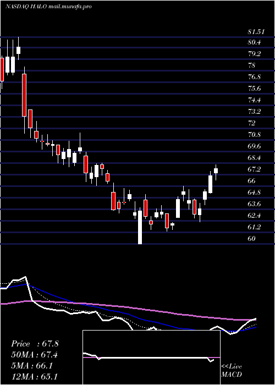Select the 79.2 price axis label
The width and height of the screenshot is (275, 385).
point(254,54)
